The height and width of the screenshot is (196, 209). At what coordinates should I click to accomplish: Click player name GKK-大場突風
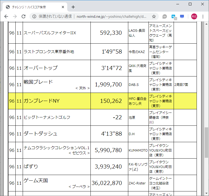[x=137, y=68]
